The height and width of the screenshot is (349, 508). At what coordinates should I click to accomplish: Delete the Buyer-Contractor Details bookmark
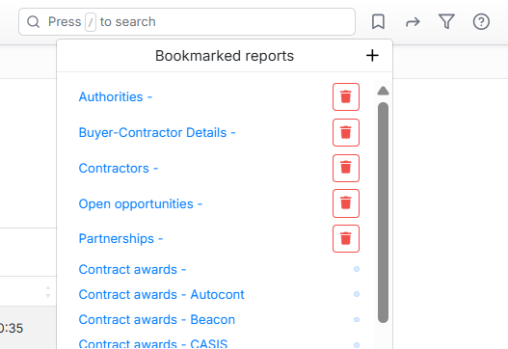pos(346,132)
